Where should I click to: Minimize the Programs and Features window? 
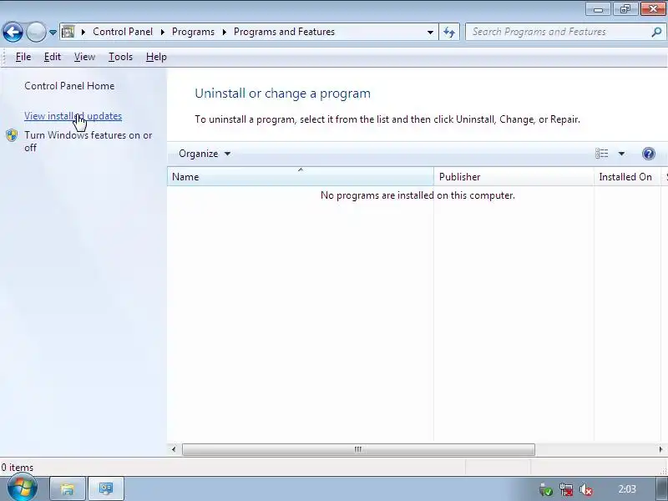[x=598, y=9]
